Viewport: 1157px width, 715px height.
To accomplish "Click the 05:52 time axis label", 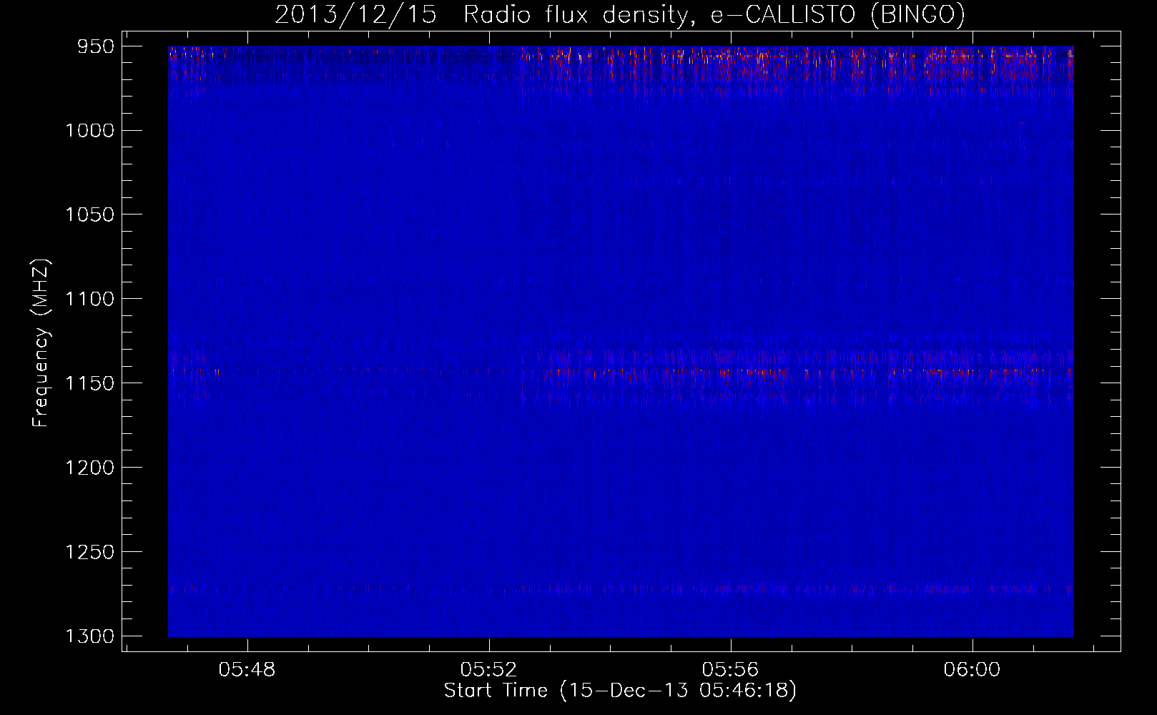I will (x=489, y=670).
